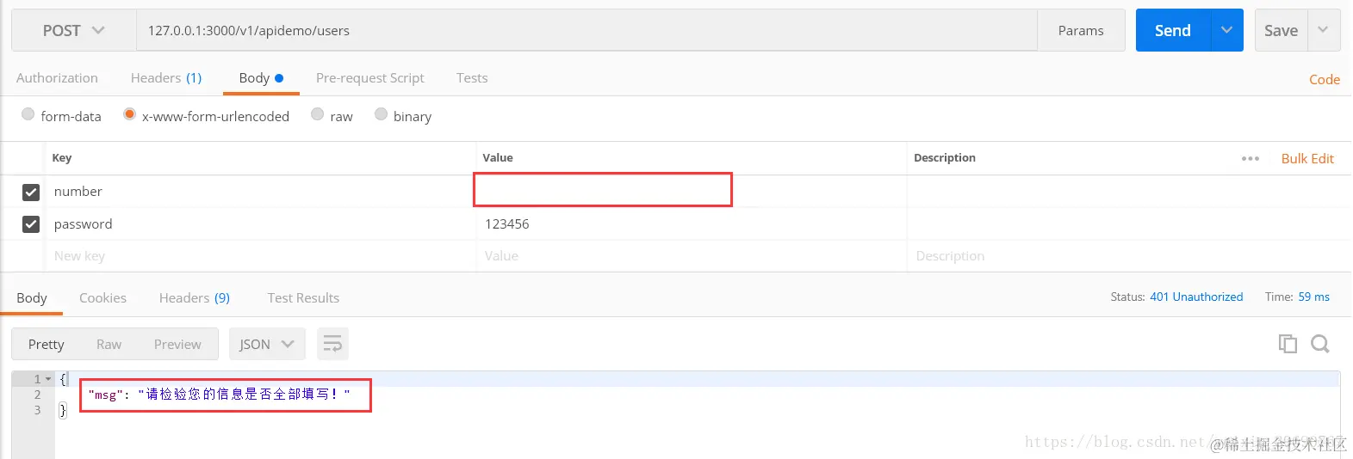
Task: Switch to the Authorization tab
Action: tap(57, 77)
